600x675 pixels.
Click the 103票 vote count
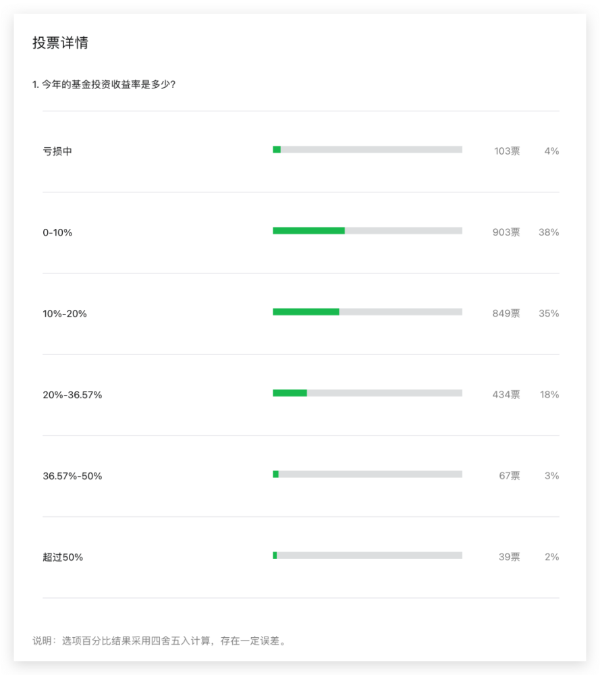click(507, 151)
